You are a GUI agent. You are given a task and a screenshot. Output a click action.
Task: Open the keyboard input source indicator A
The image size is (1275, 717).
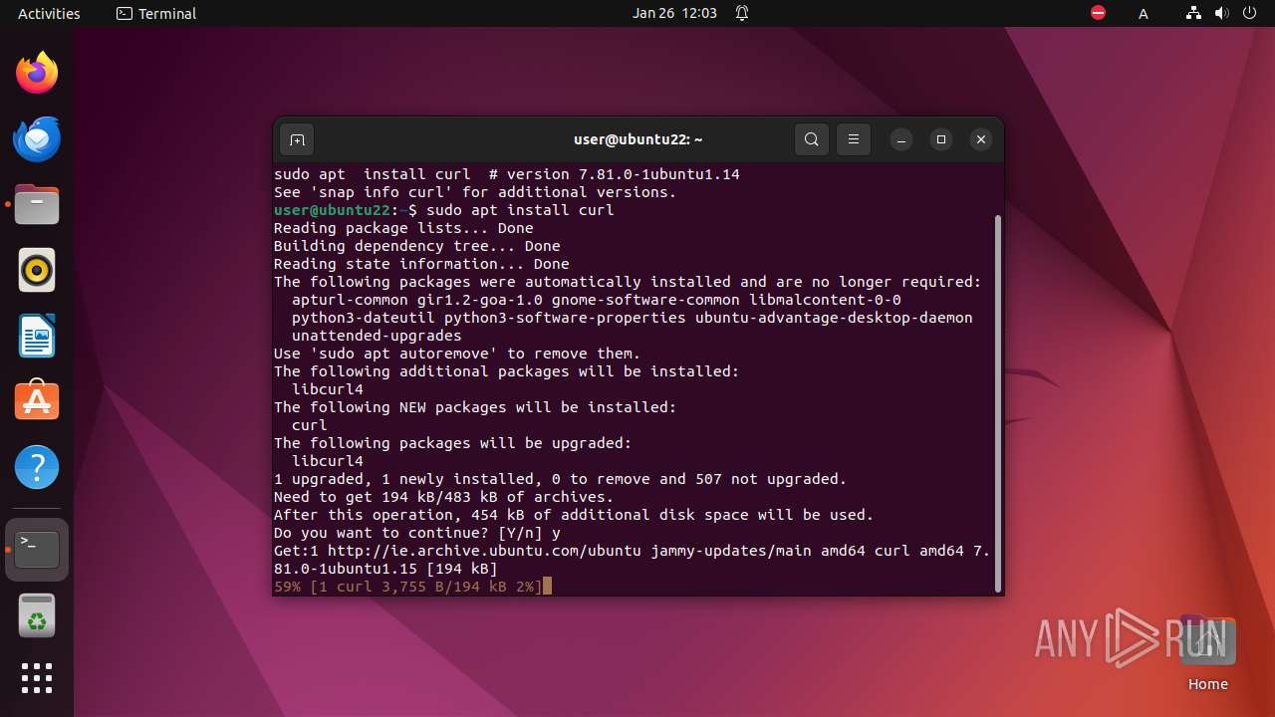[1144, 13]
